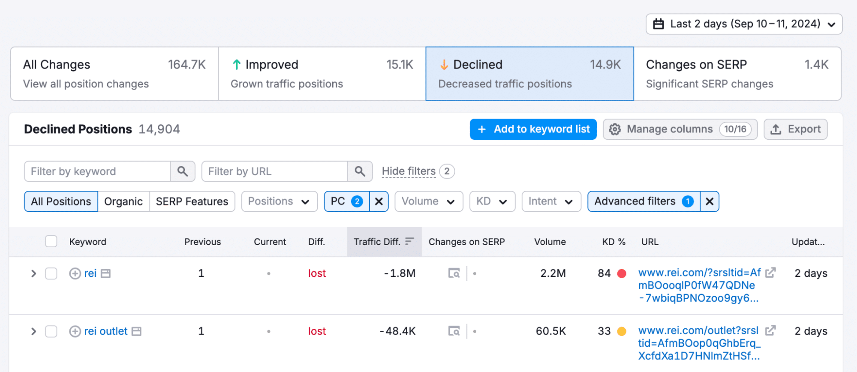Viewport: 857px width, 372px height.
Task: Sort by the Volume column header
Action: 550,242
